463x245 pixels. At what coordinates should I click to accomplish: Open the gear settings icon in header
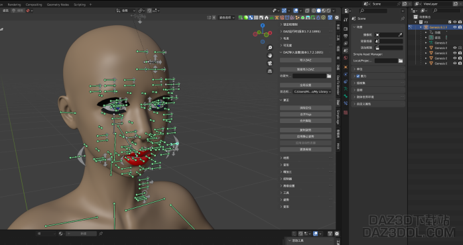point(337,18)
